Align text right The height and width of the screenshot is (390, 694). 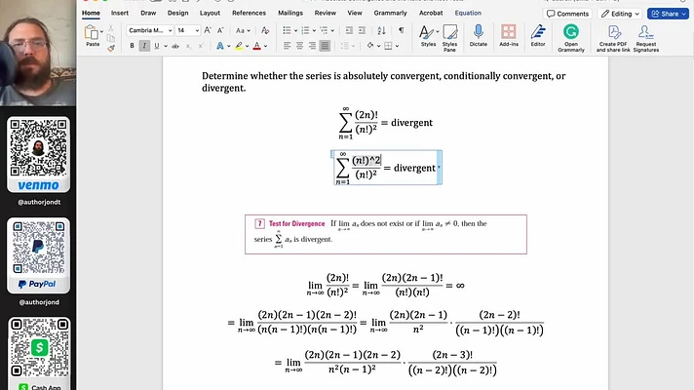(x=313, y=46)
